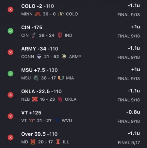This screenshot has width=147, height=148.
Task: Click the Colorado Buffaloes team logo
Action: tap(61, 14)
